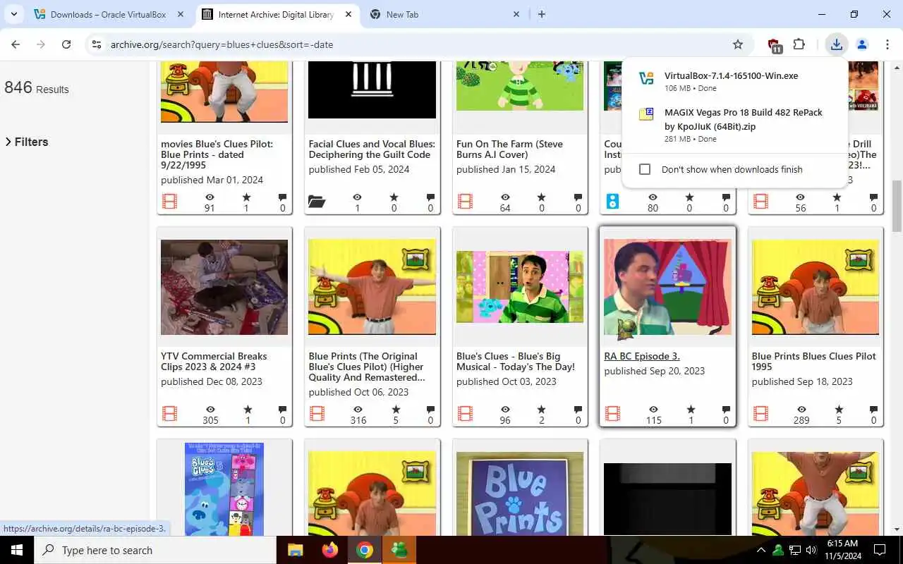
Task: Open Firefox from the taskbar
Action: coord(329,550)
